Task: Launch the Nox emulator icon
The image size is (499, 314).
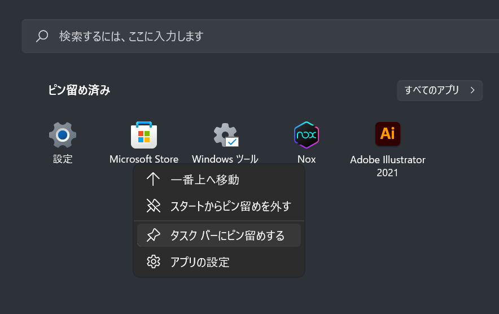Action: [307, 136]
